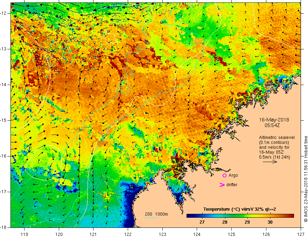Screen dimensions: 308x238
Task: Click colorbar tick label '28'
Action: (x=224, y=222)
